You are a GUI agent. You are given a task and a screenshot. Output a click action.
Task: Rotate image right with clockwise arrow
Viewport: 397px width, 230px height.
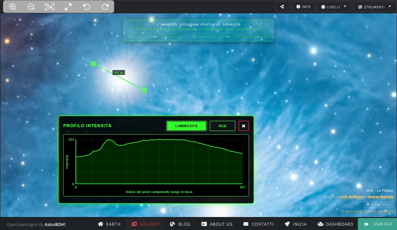point(105,7)
